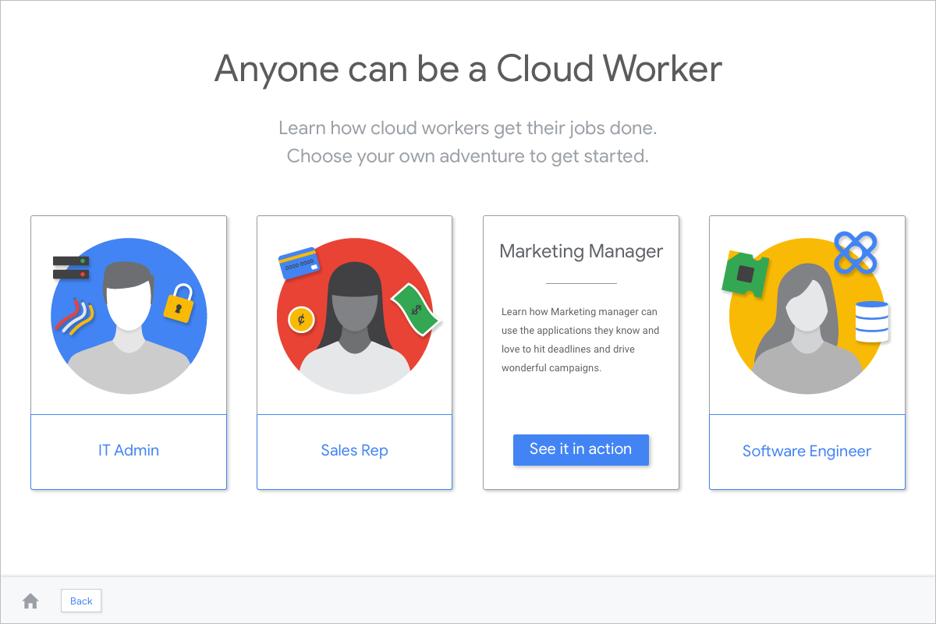This screenshot has height=624, width=936.
Task: Click the home icon in bottom bar
Action: [30, 601]
